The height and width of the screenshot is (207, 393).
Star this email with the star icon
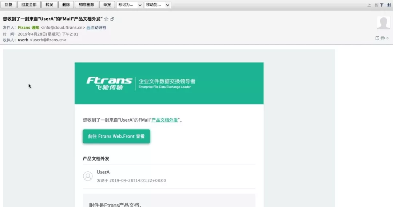click(106, 19)
